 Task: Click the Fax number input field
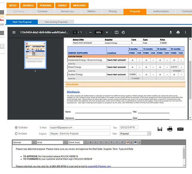(x=129, y=128)
